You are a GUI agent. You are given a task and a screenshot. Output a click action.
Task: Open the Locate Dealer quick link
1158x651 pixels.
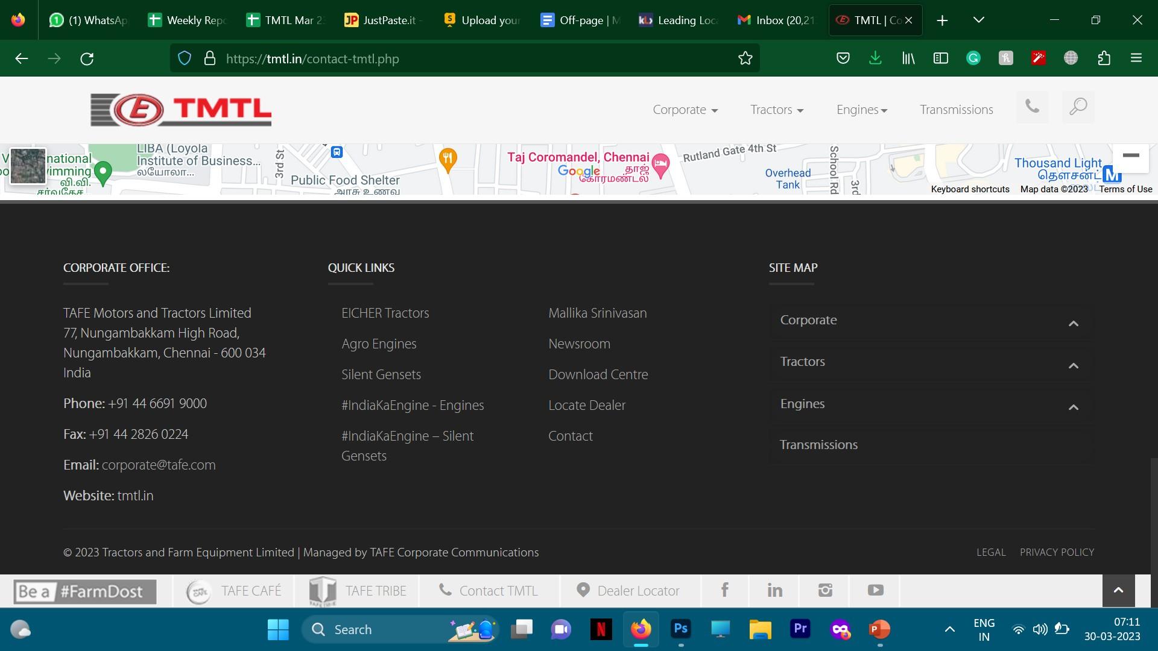click(586, 405)
